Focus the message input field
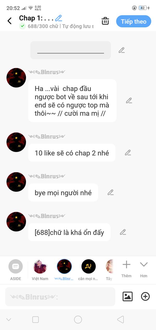 60,297
